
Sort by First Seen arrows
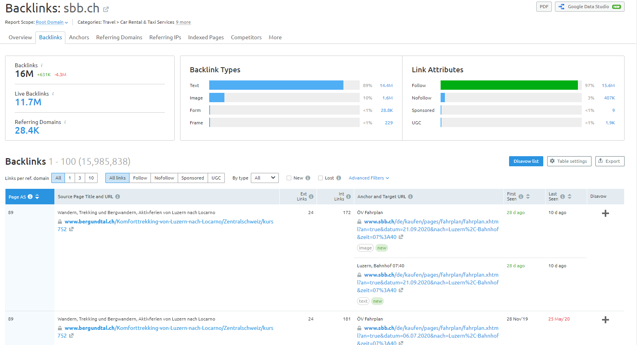point(528,197)
